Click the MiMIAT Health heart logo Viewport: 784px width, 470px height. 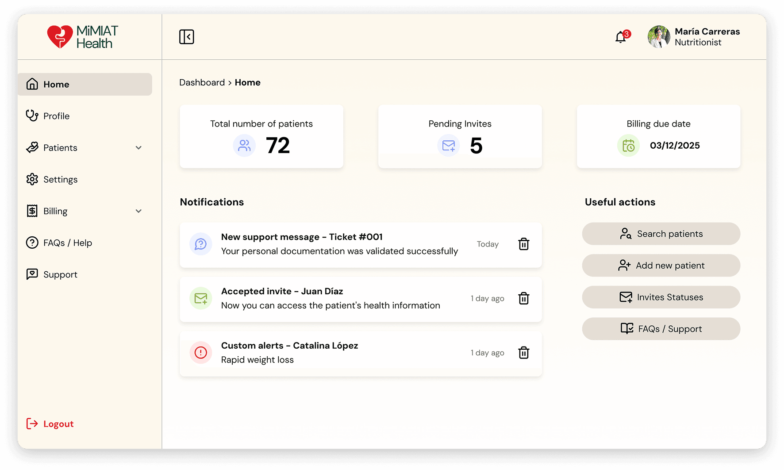(61, 37)
